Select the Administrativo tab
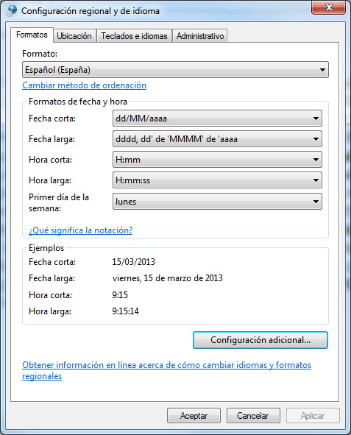 tap(200, 36)
